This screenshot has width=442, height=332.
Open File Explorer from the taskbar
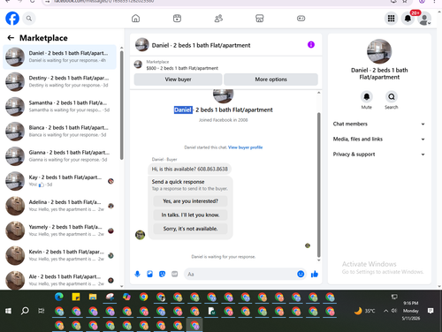pyautogui.click(x=93, y=297)
